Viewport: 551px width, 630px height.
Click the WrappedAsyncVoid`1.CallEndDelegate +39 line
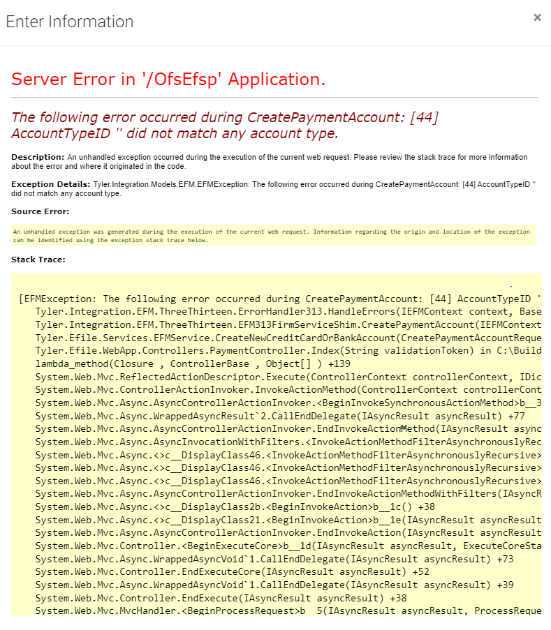coord(274,585)
